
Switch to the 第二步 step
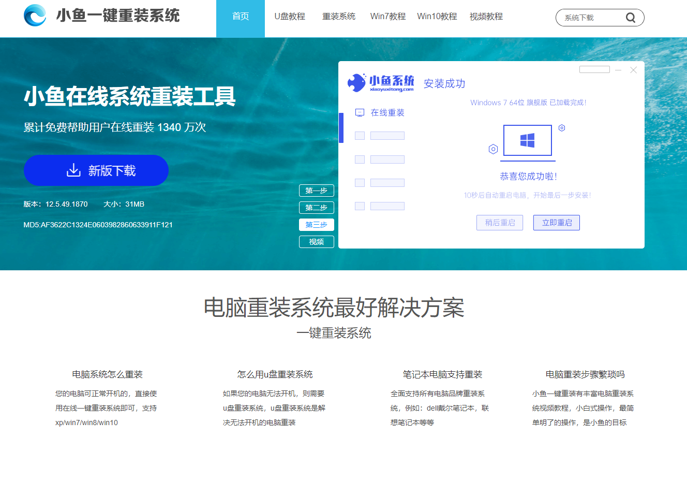pyautogui.click(x=316, y=208)
